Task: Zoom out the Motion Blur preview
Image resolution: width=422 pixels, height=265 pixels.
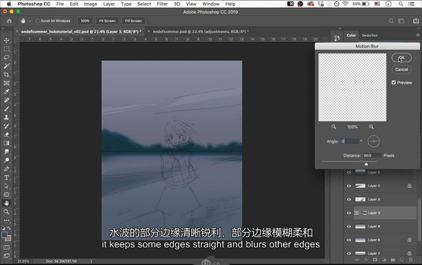Action: point(334,127)
